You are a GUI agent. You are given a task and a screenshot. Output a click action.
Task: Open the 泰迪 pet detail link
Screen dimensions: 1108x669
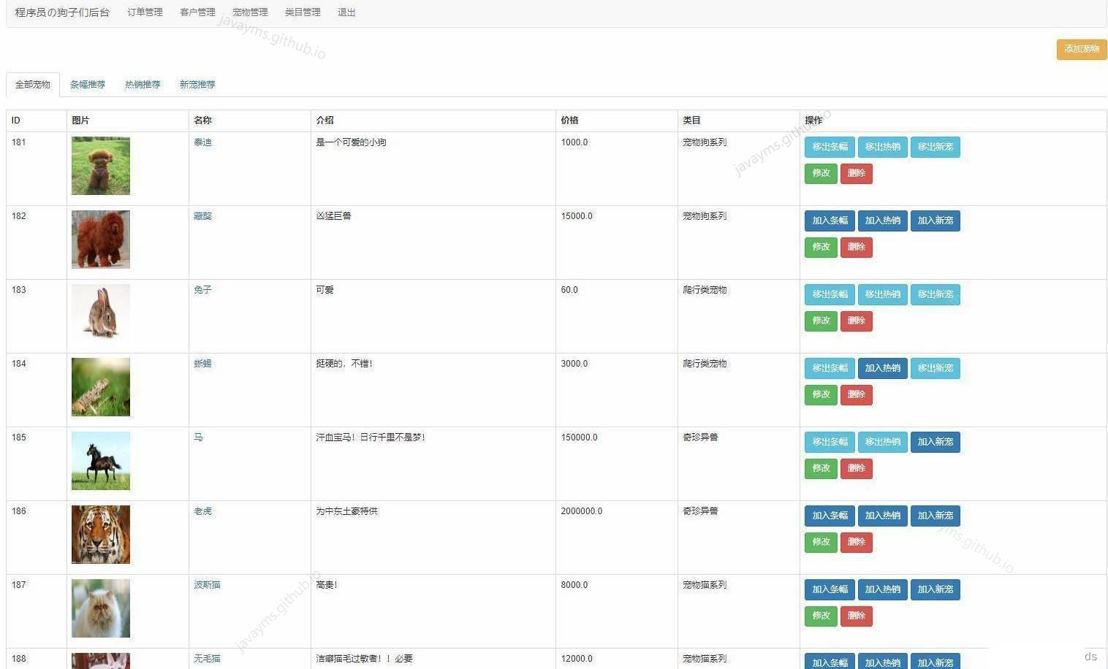point(202,142)
